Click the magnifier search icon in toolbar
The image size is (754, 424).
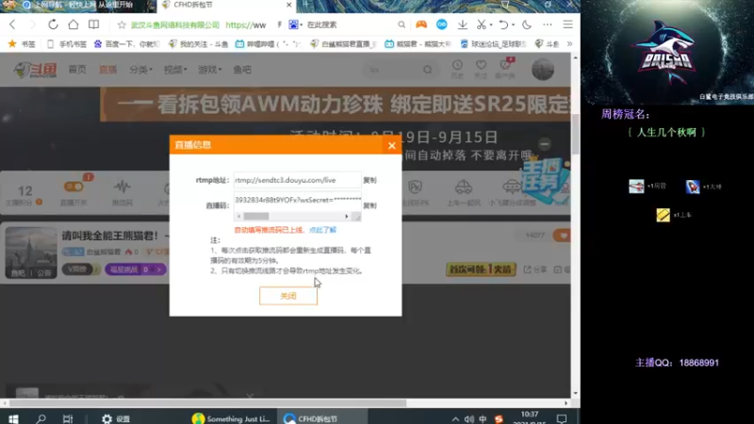(402, 24)
